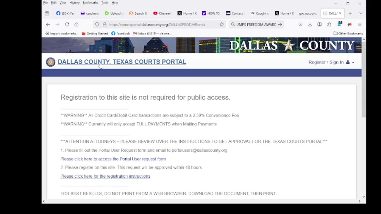Click the horizontal scrollbar right arrow

(x=359, y=201)
